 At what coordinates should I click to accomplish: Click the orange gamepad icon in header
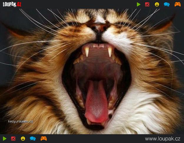point(178,4)
